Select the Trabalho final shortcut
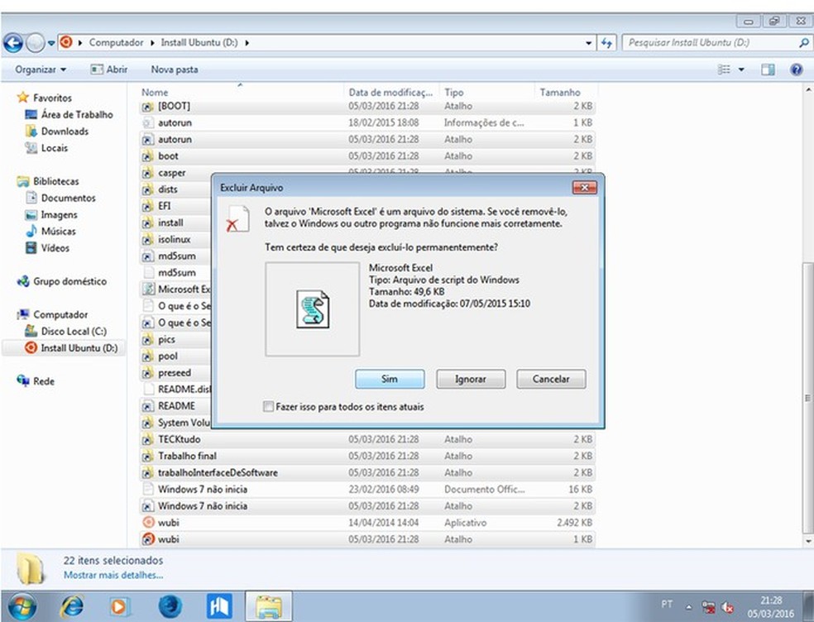This screenshot has height=622, width=814. click(x=367, y=456)
